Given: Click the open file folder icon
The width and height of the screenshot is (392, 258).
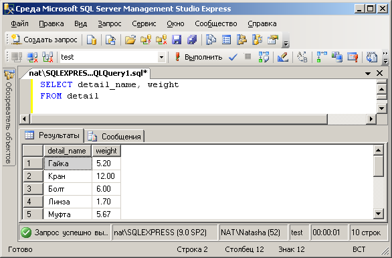Looking at the screenshot, I should tap(130, 40).
